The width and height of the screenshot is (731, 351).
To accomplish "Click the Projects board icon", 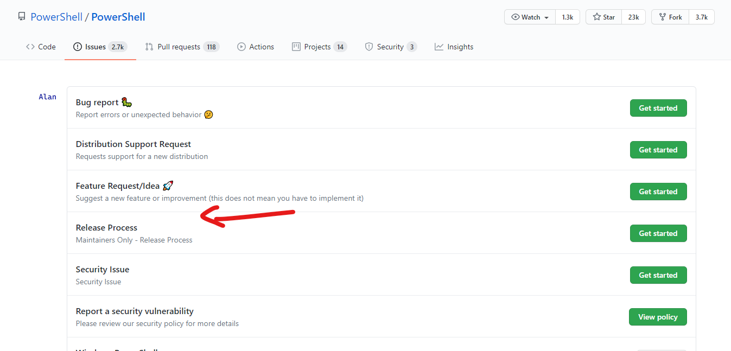I will pyautogui.click(x=296, y=47).
